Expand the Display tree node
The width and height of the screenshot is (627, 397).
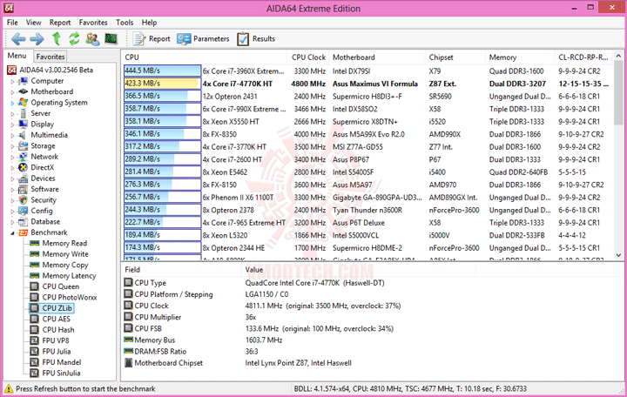[12, 124]
